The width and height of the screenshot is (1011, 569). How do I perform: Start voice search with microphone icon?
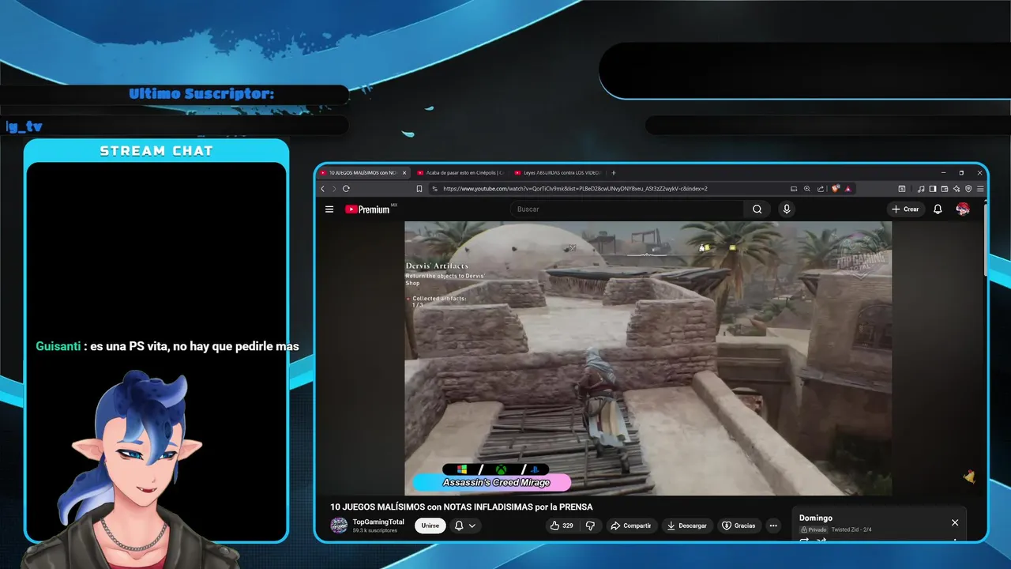(x=786, y=209)
